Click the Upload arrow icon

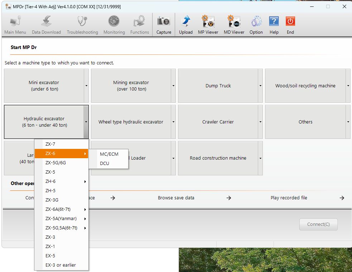(185, 25)
